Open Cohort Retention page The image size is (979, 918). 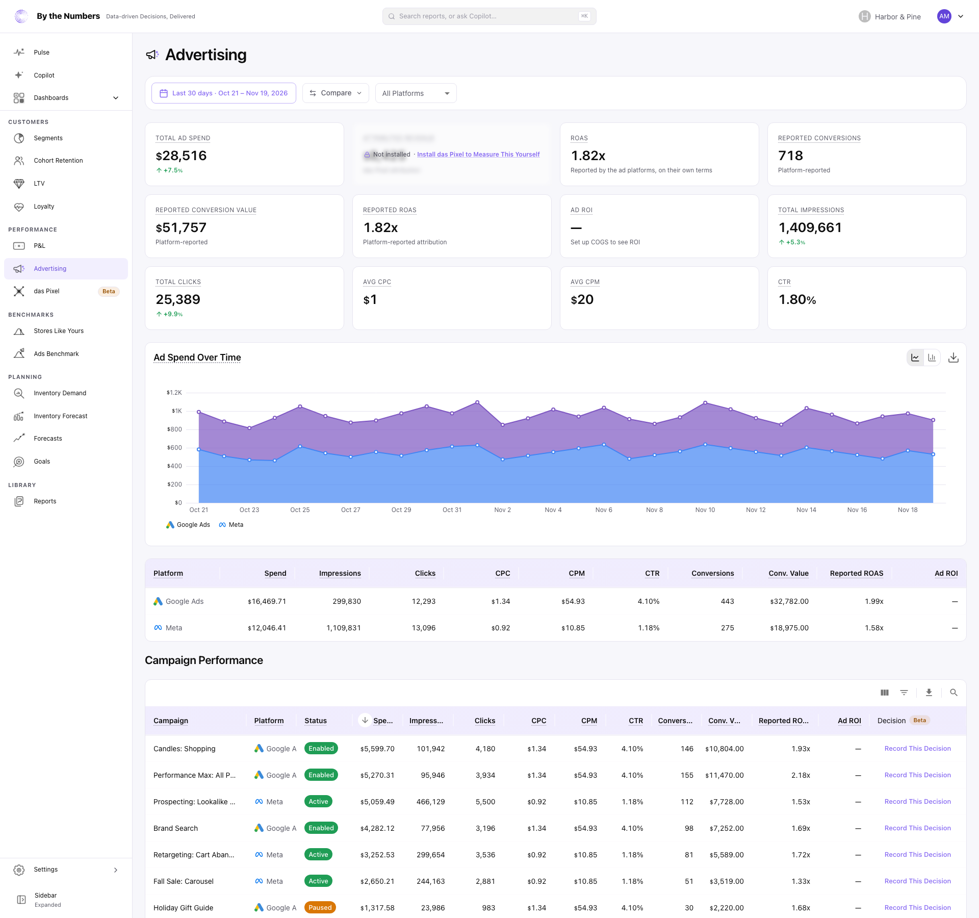pos(66,161)
